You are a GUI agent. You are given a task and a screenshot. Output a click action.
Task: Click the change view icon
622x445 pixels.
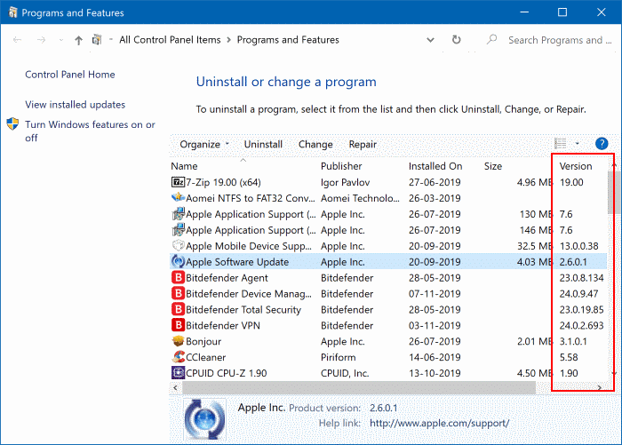560,144
